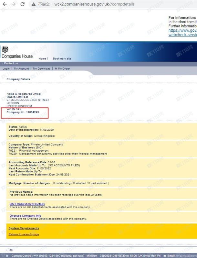
Task: Select Next Accounts Due 11/05/2022
Action: click(x=30, y=168)
